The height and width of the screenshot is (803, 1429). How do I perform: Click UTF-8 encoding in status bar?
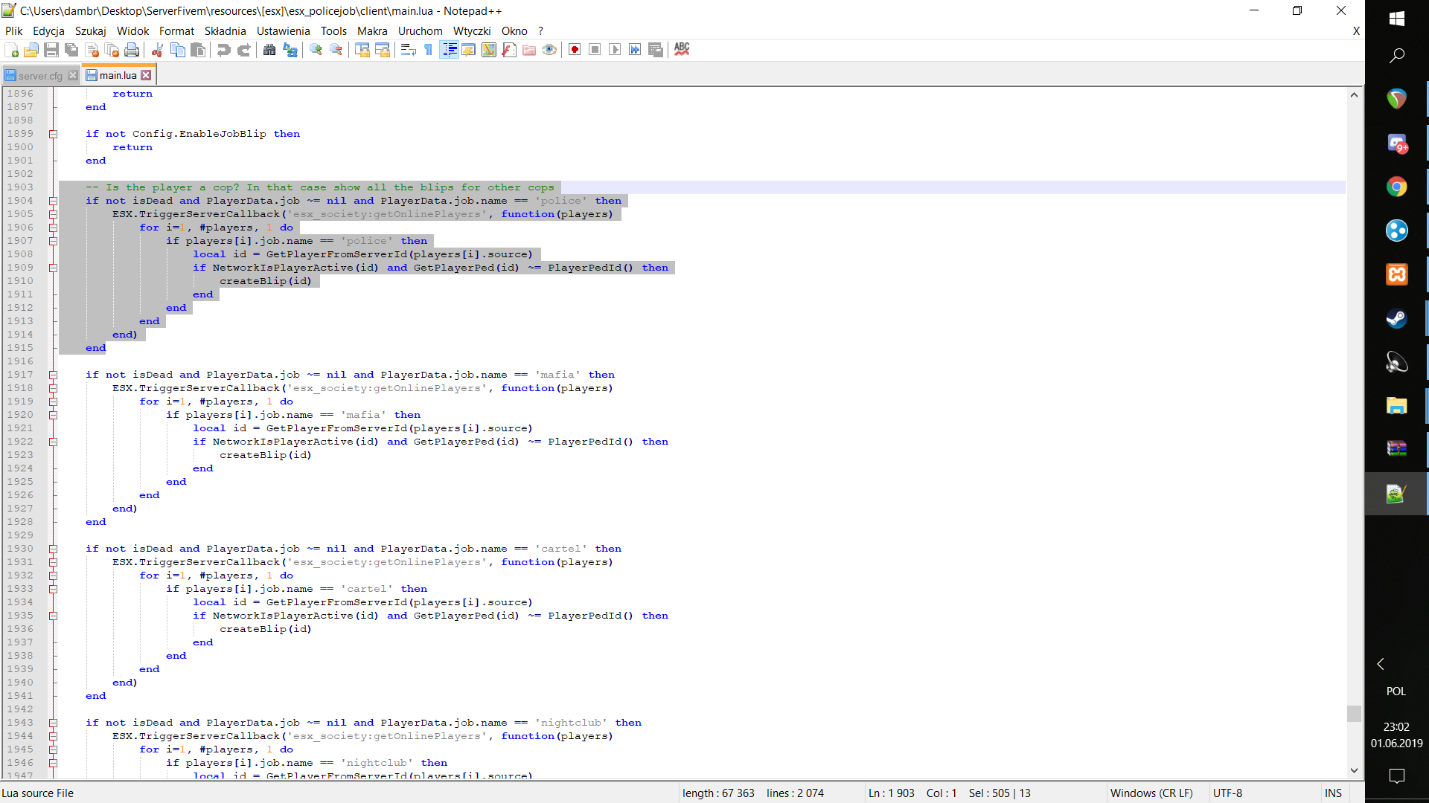[1227, 793]
